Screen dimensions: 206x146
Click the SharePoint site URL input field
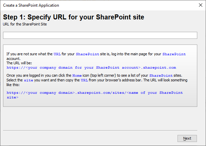[x=100, y=35]
